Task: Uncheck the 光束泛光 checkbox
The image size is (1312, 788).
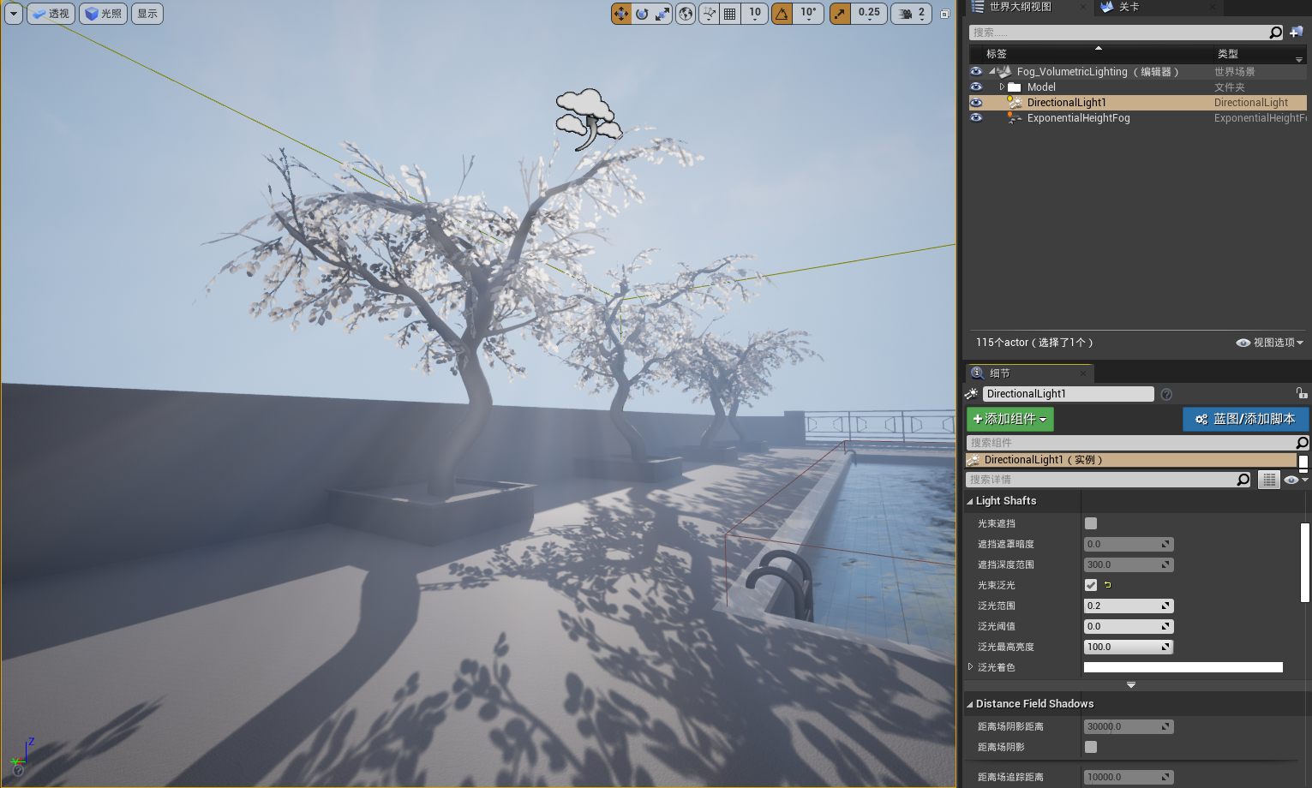Action: (1090, 585)
